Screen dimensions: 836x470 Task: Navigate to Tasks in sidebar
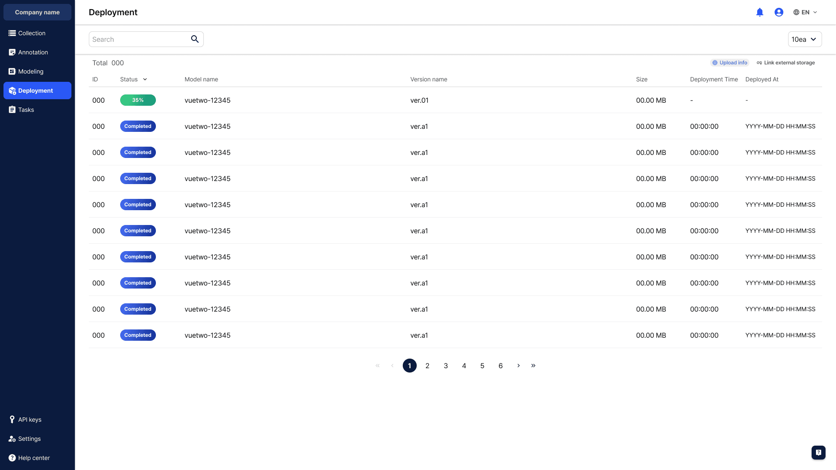pyautogui.click(x=26, y=110)
